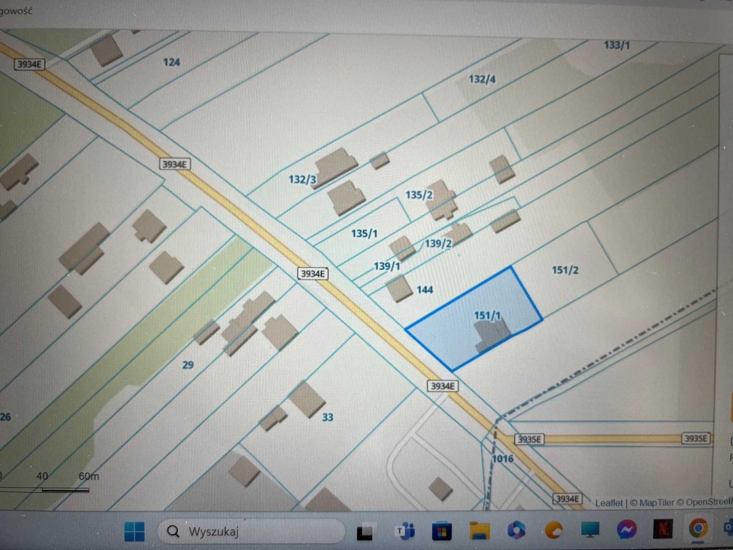
Task: Click parcel label 132/4
Action: point(482,79)
